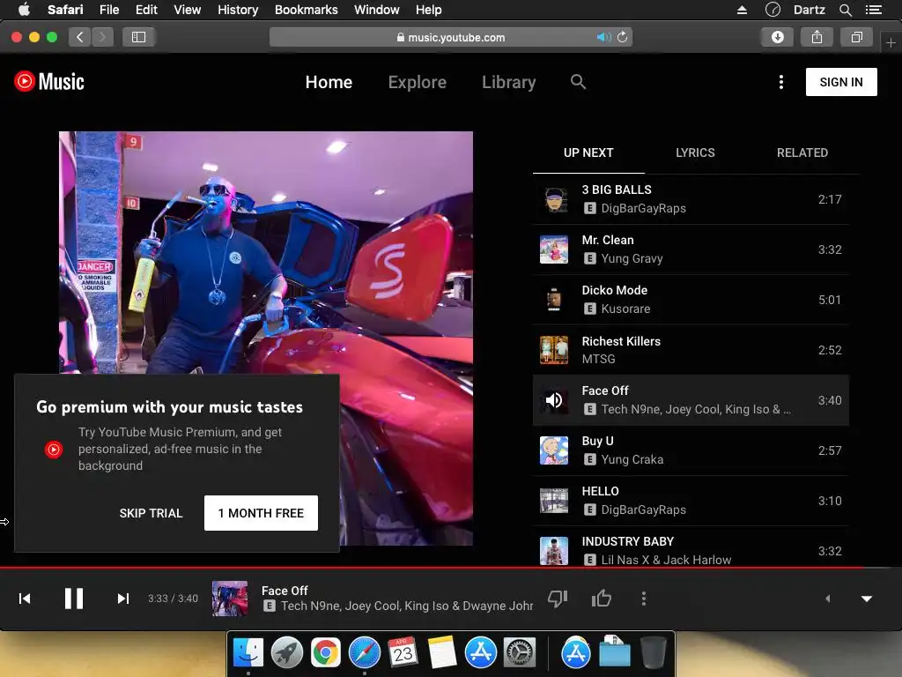The height and width of the screenshot is (677, 902).
Task: Dislike the song Face Off
Action: 558,599
